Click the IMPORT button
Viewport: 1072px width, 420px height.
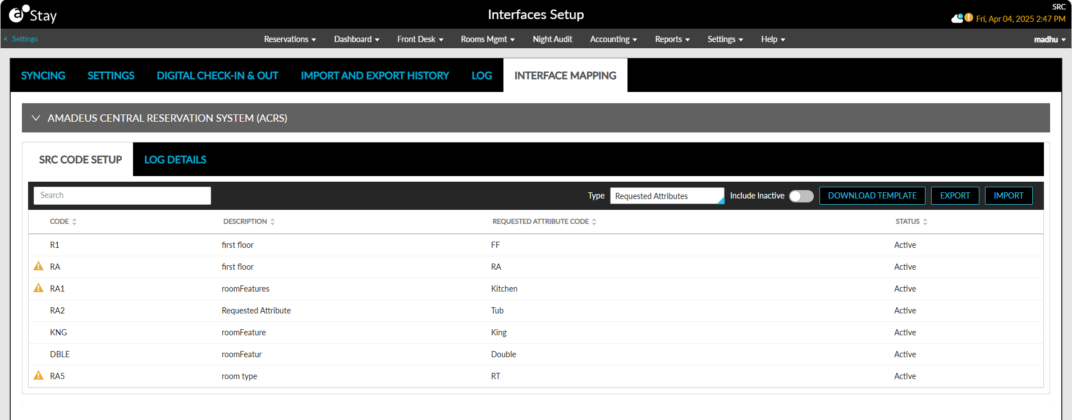click(x=1009, y=196)
